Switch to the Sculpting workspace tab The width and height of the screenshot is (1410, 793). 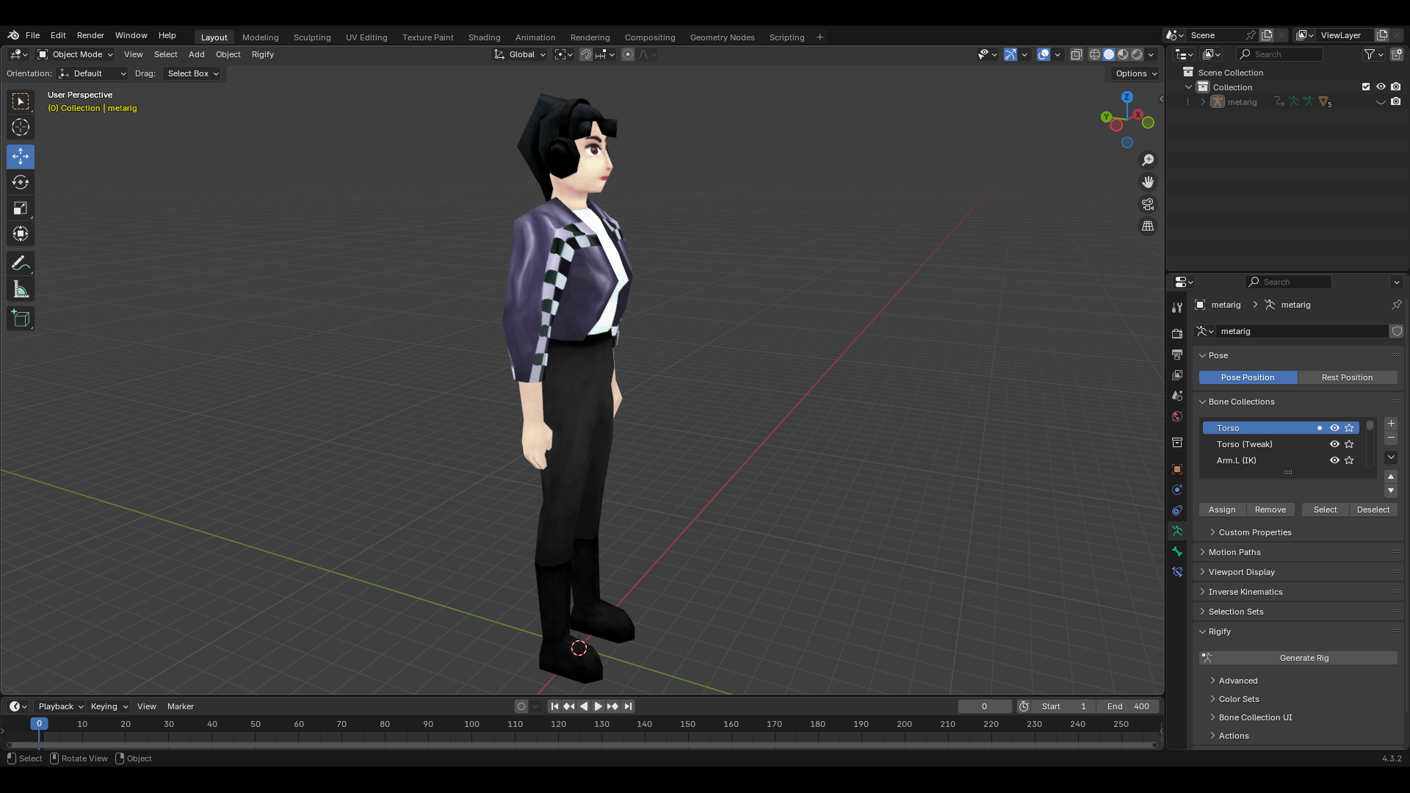click(312, 37)
